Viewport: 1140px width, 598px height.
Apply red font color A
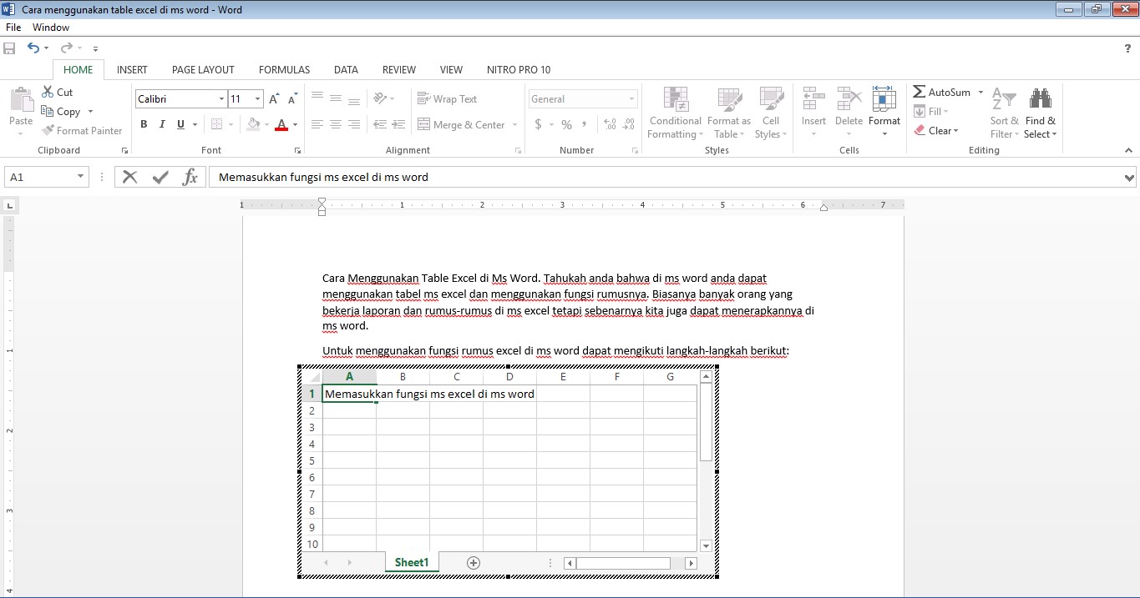point(281,124)
